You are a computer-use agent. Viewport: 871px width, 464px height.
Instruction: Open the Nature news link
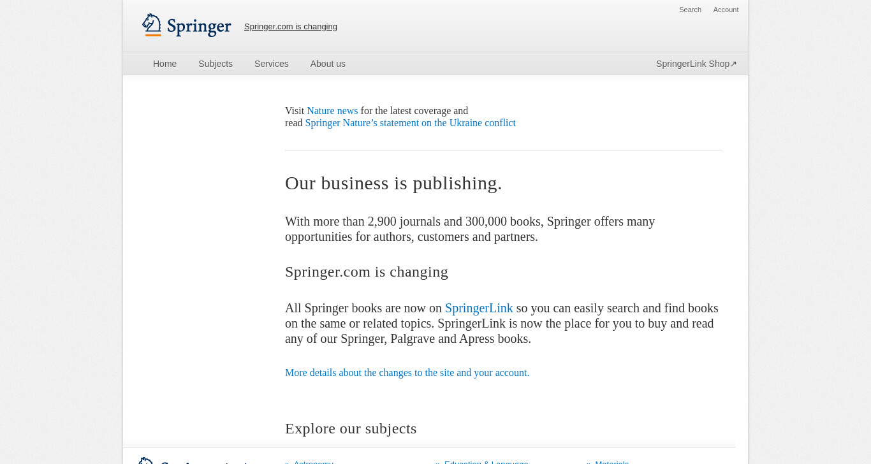click(332, 111)
